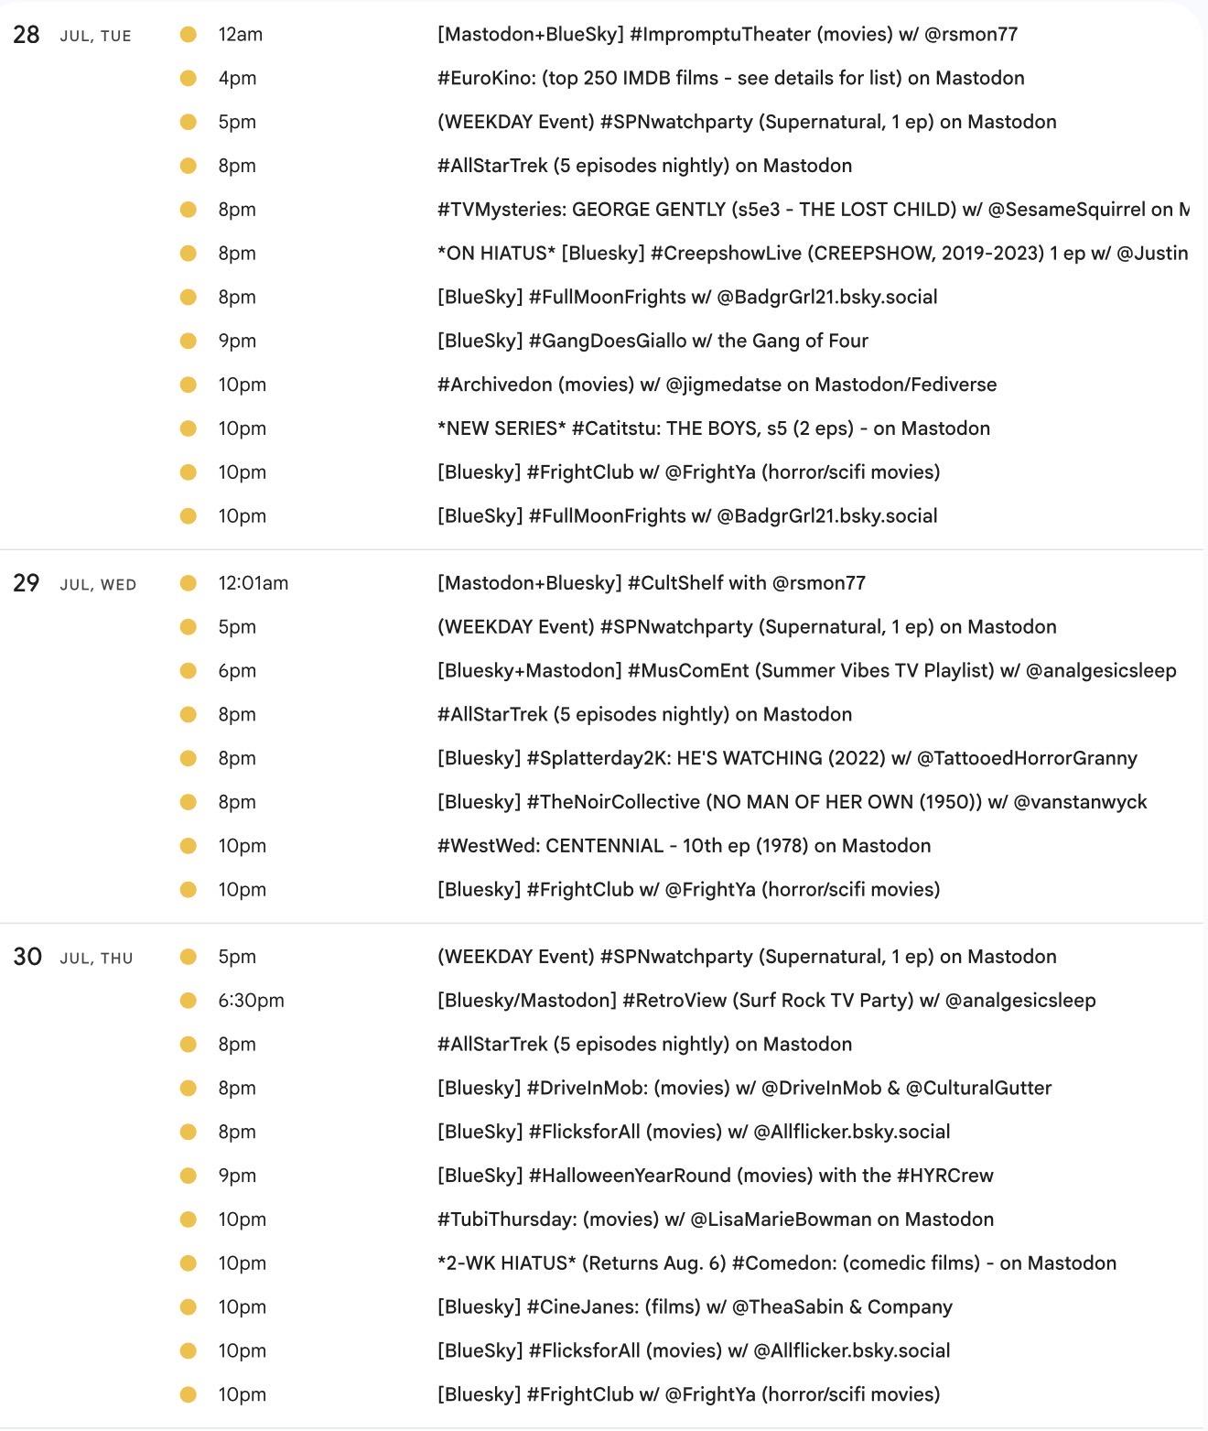Open the #WestWed CENTENNIAL event
The height and width of the screenshot is (1431, 1208).
[685, 848]
